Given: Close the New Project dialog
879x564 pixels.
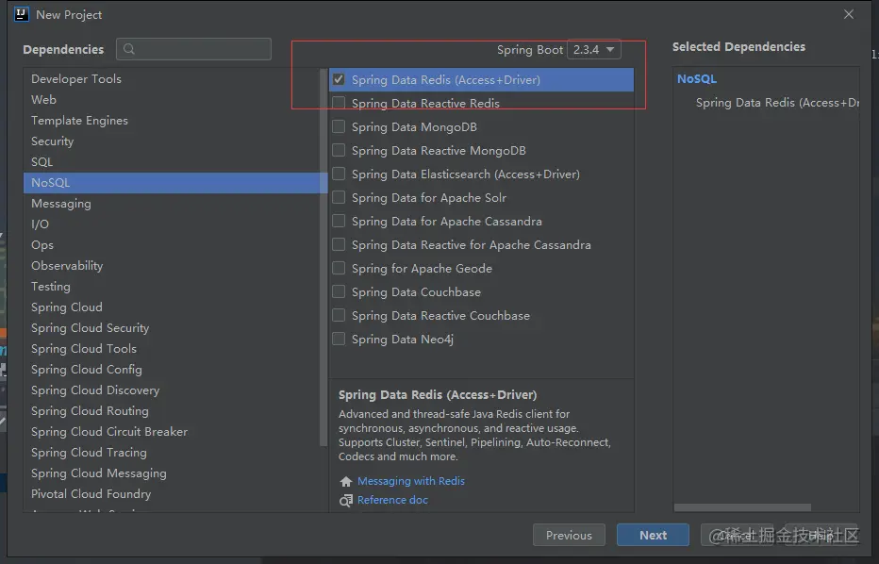Looking at the screenshot, I should pyautogui.click(x=849, y=14).
